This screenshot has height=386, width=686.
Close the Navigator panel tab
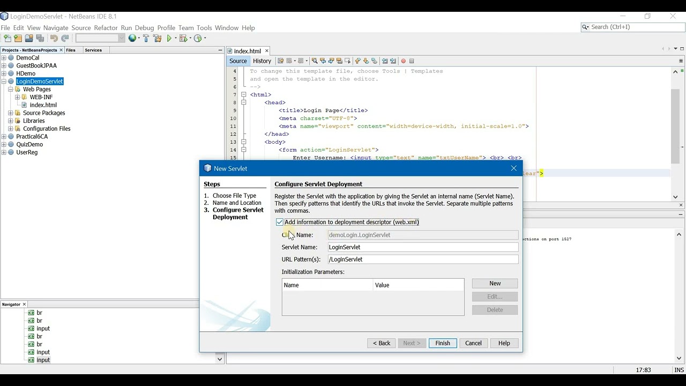pos(24,305)
